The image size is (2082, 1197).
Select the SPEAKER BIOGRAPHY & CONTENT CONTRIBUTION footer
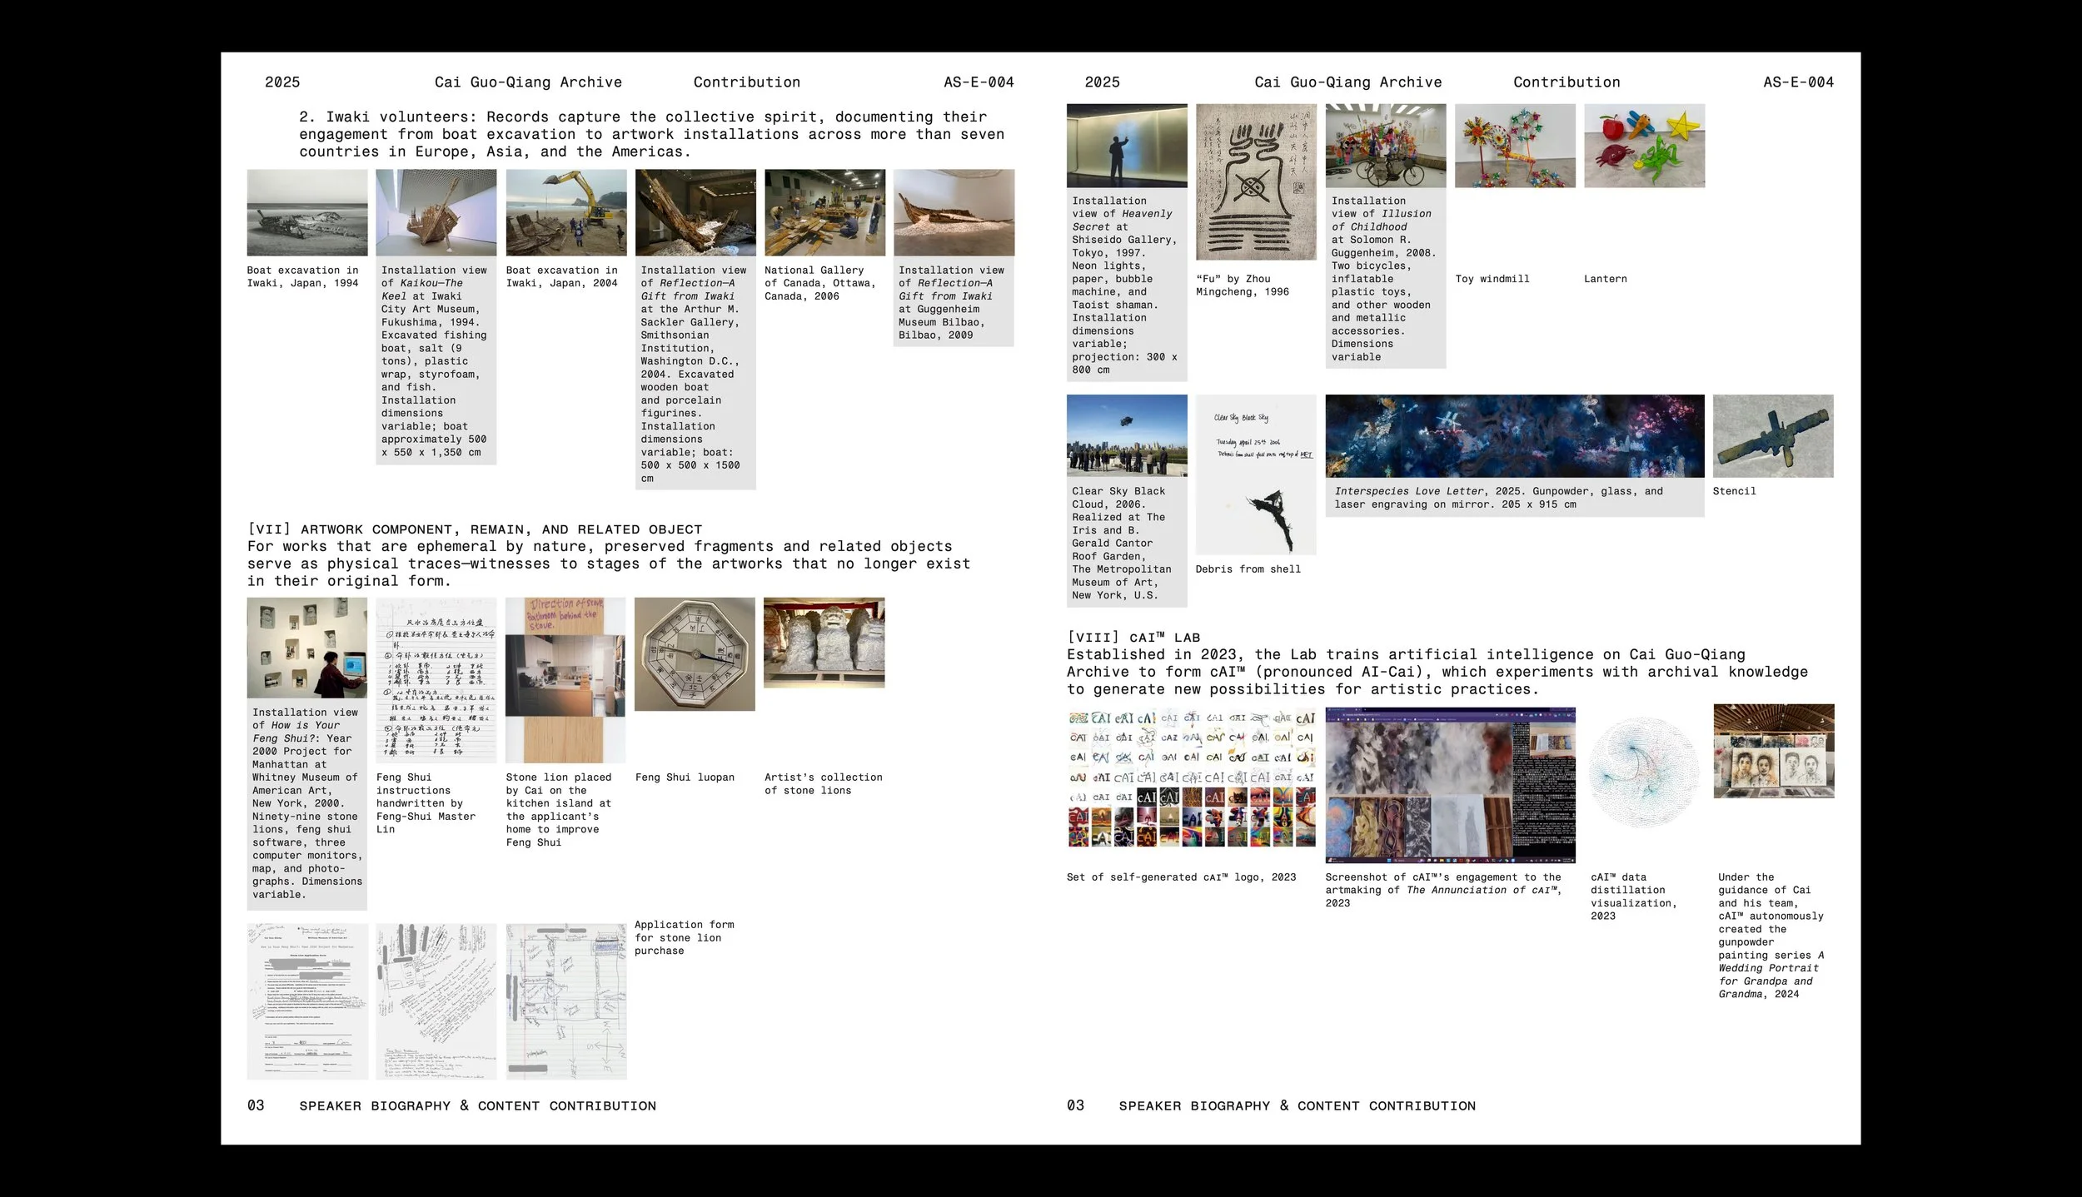pyautogui.click(x=476, y=1105)
